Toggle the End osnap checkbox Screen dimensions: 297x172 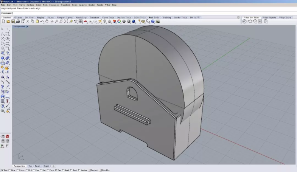point(2,170)
